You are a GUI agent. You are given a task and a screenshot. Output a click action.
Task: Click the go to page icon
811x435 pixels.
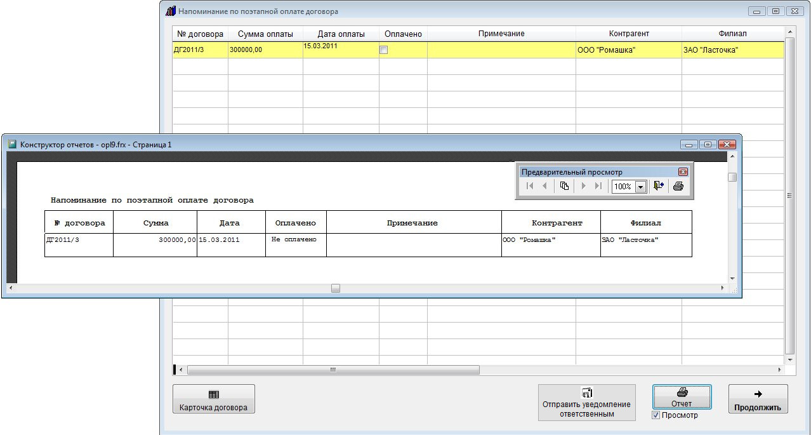[564, 186]
